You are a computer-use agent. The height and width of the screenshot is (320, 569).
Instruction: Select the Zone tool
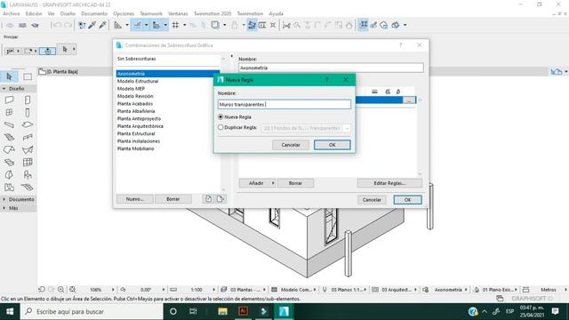(10, 188)
